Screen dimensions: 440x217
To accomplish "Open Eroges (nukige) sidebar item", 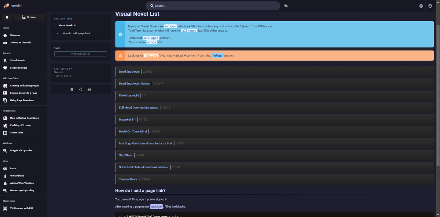I will click(18, 67).
